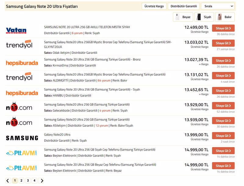The image size is (244, 186).
Task: Click trendyol logo for ALDIMGİTTİ listing
Action: [19, 76]
